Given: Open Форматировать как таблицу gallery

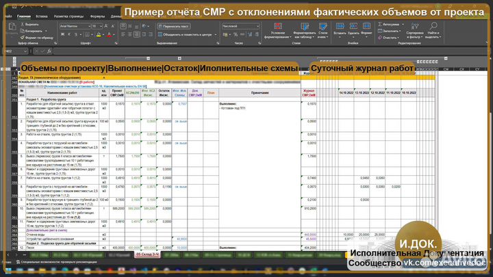Looking at the screenshot, I should [x=304, y=31].
